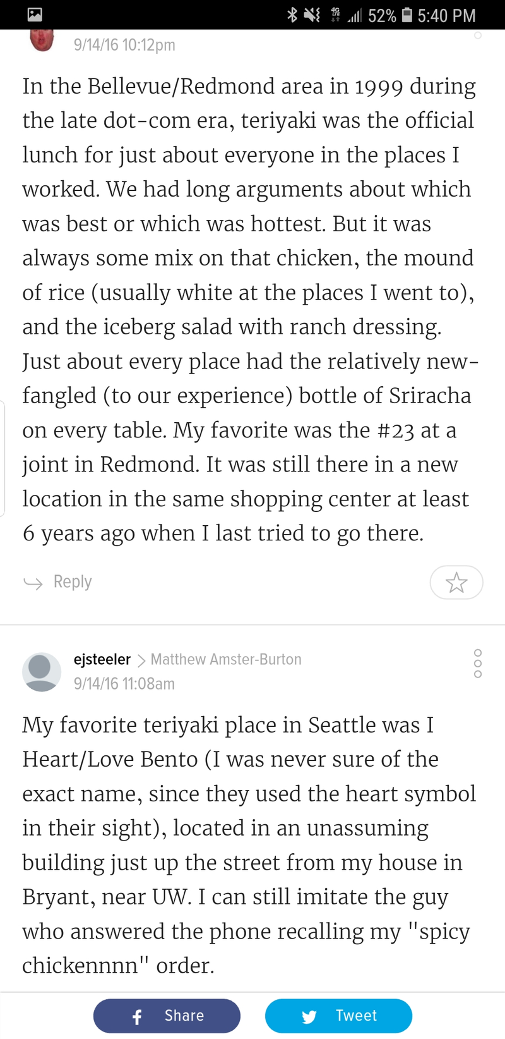The height and width of the screenshot is (1039, 505).
Task: Open ejsteeler username link
Action: (x=102, y=659)
